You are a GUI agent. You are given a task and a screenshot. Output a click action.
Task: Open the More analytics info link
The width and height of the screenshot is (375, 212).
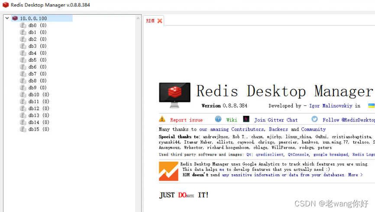356,175
